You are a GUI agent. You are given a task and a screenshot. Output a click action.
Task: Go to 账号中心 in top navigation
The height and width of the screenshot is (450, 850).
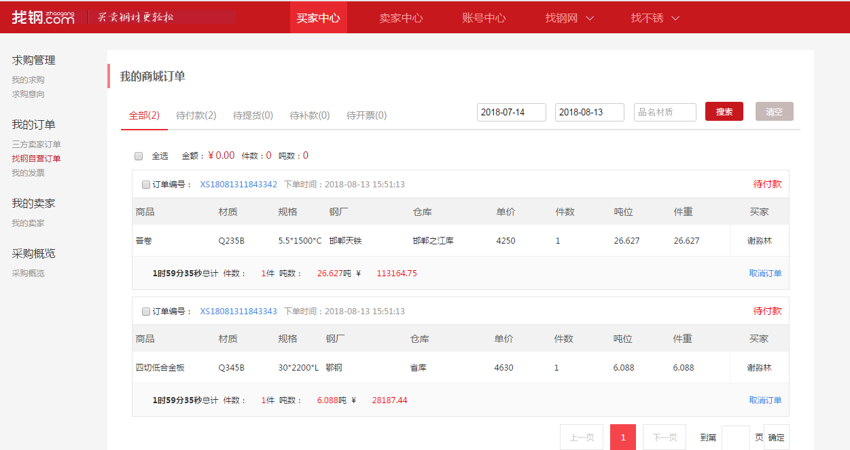[484, 18]
